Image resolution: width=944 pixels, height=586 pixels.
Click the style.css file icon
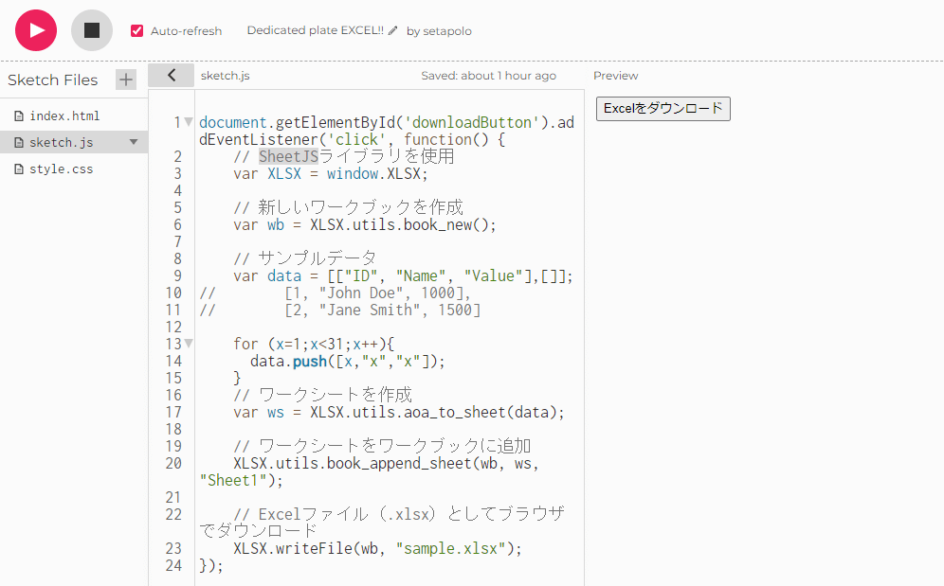tap(18, 169)
